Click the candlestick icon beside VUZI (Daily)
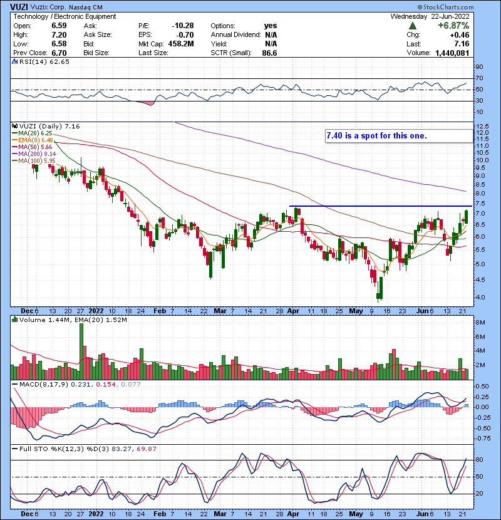This screenshot has height=520, width=501. pos(15,126)
